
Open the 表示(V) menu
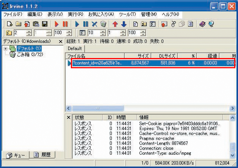pos(55,14)
